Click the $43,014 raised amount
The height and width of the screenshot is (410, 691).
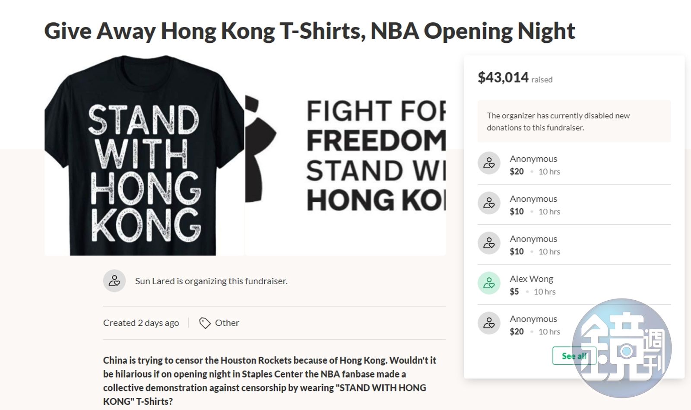pos(503,78)
